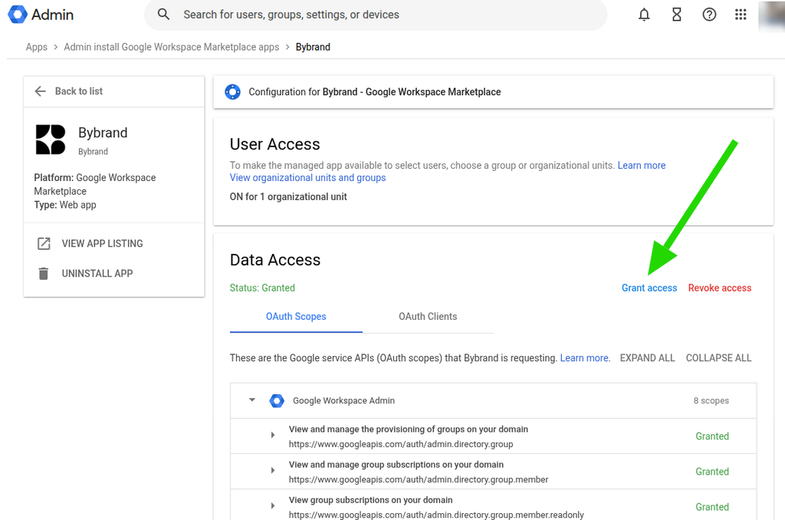Click the trash icon for Uninstall App
This screenshot has width=785, height=520.
(44, 274)
